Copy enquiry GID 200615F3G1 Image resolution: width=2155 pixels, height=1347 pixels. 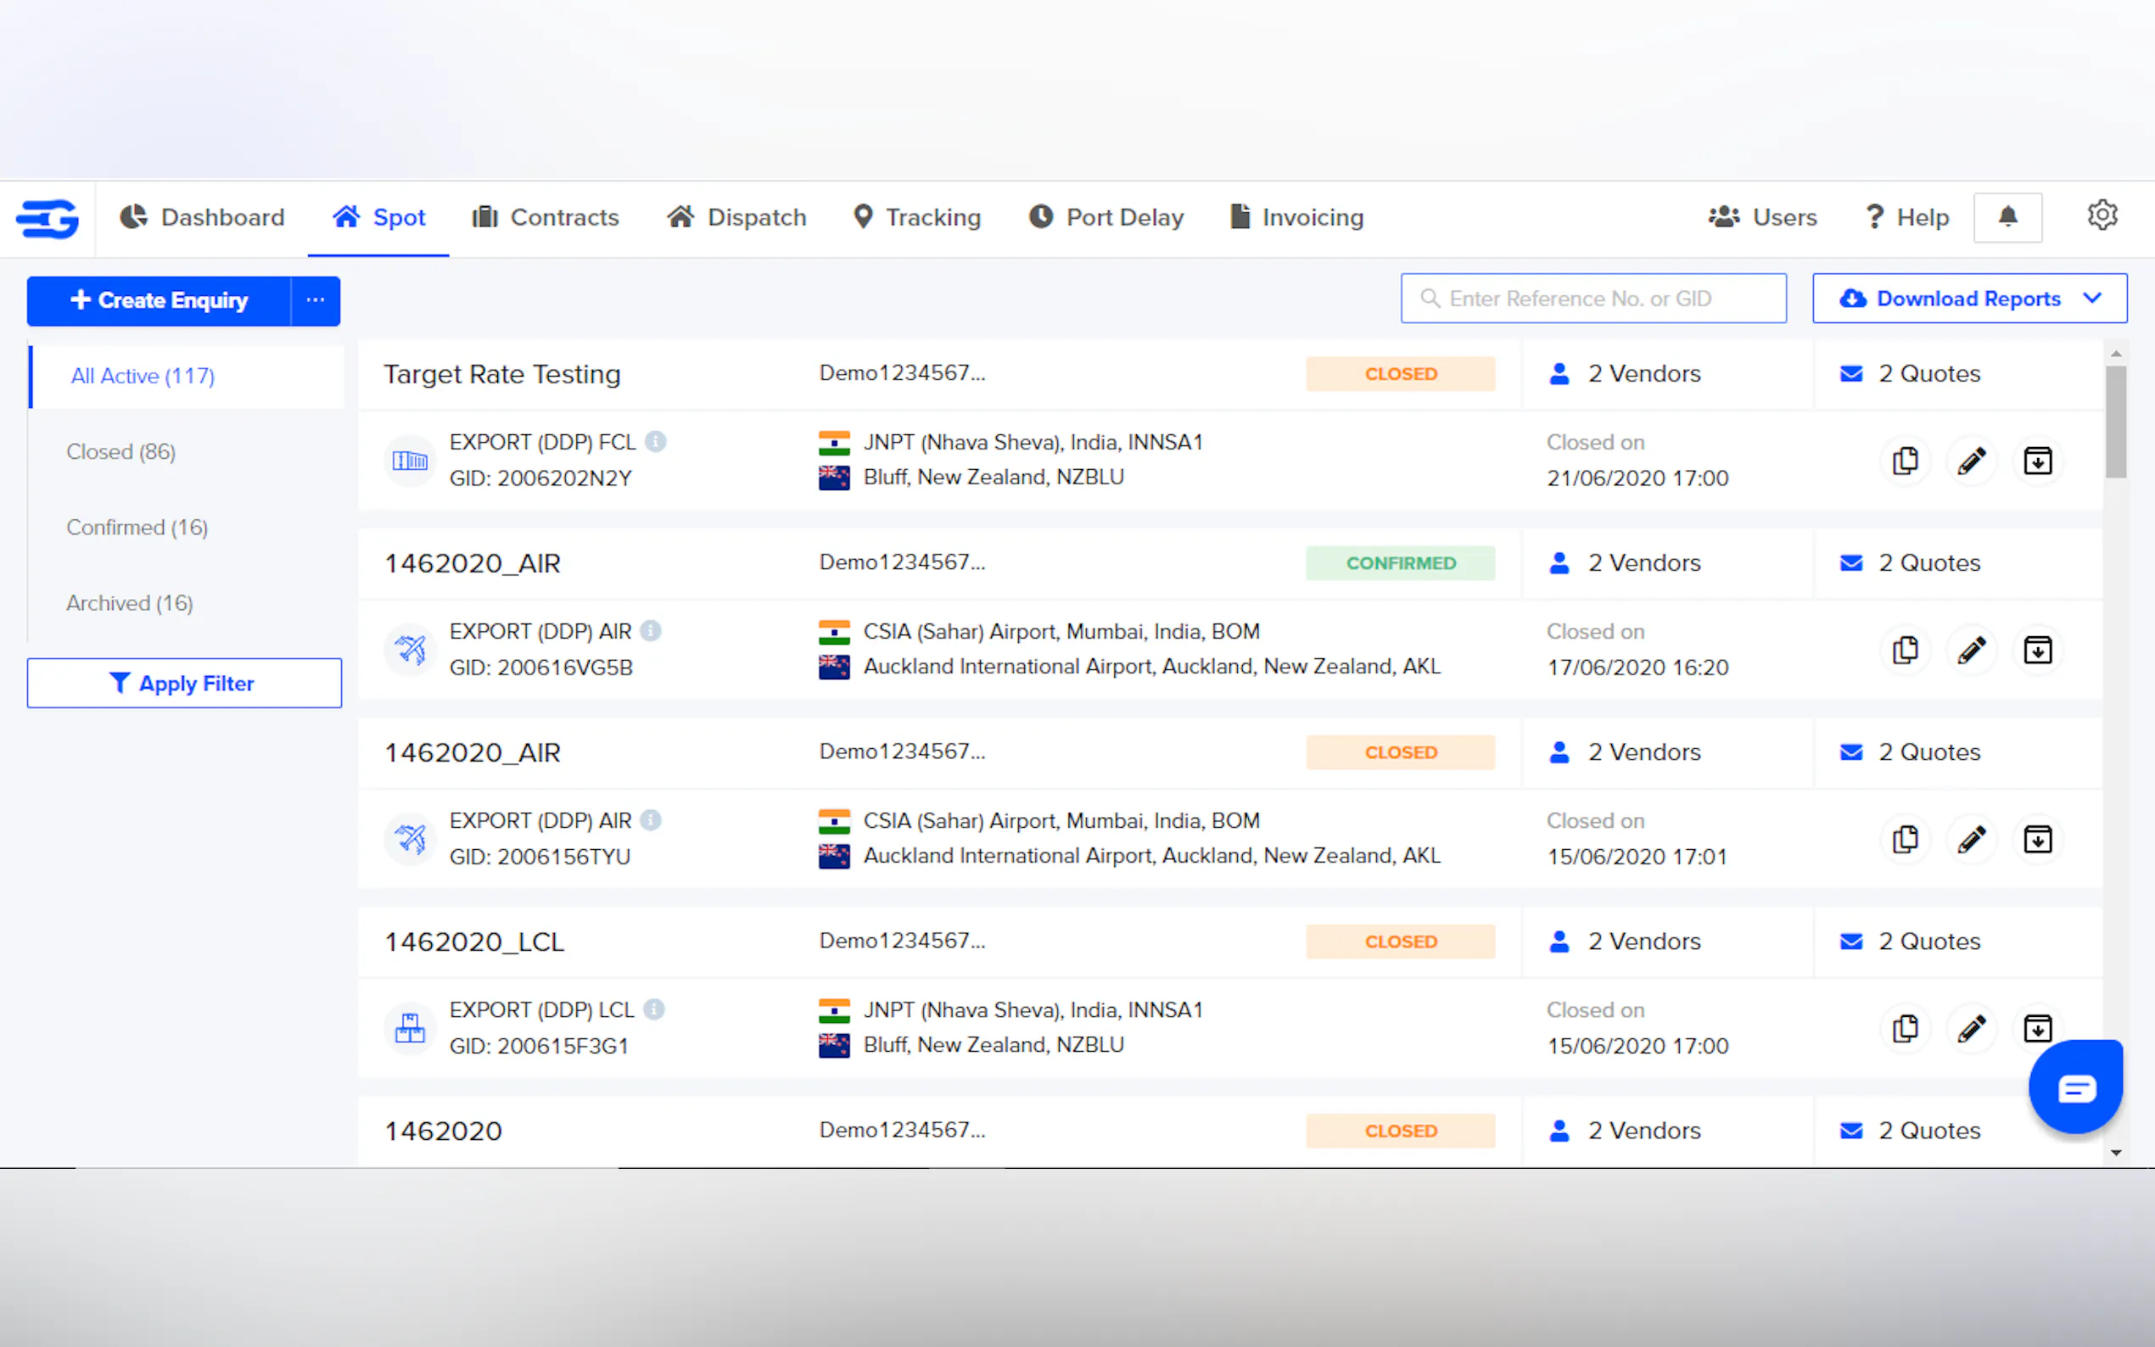tap(1905, 1029)
